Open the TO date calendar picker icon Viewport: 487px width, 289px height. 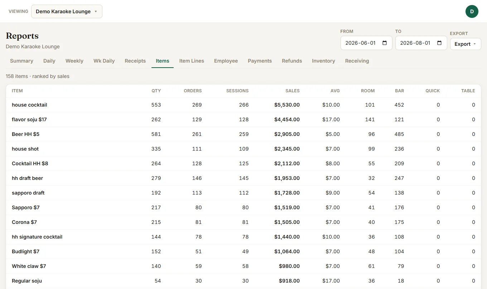[x=440, y=43]
